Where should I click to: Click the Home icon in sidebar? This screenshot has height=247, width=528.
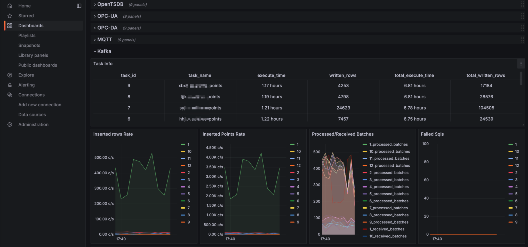coord(10,6)
